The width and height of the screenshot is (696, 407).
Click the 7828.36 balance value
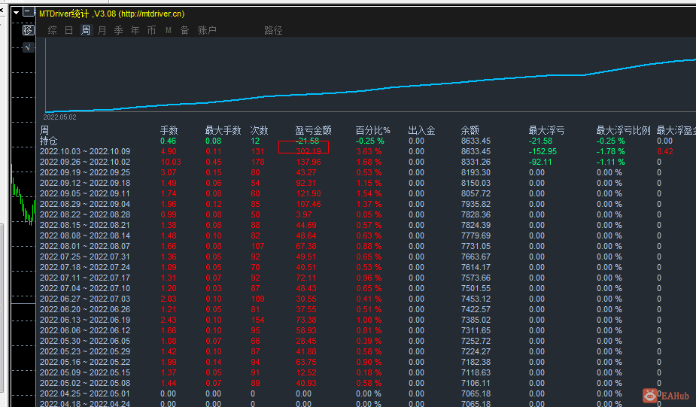click(x=476, y=215)
